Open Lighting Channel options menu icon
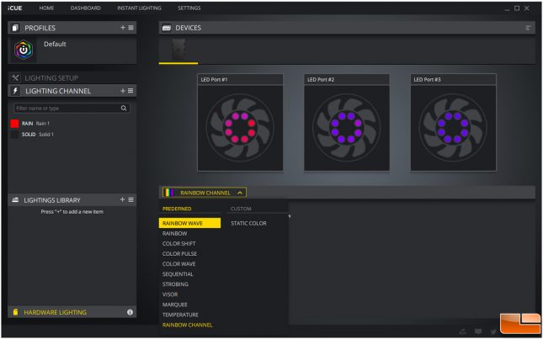Screen dimensions: 543x339 (130, 91)
